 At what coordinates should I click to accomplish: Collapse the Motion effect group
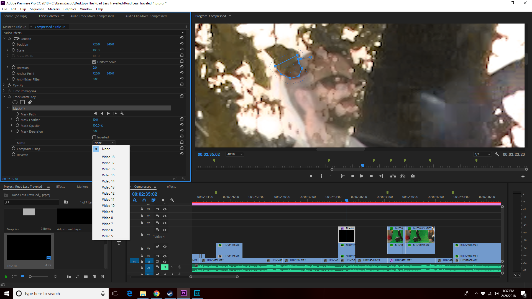(4, 38)
